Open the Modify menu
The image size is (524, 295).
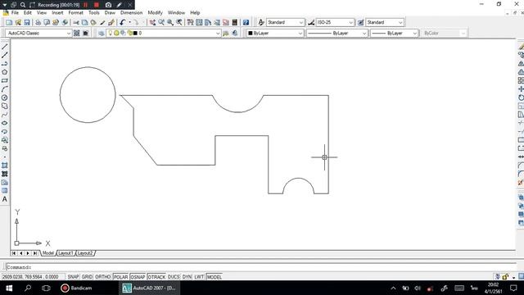155,13
